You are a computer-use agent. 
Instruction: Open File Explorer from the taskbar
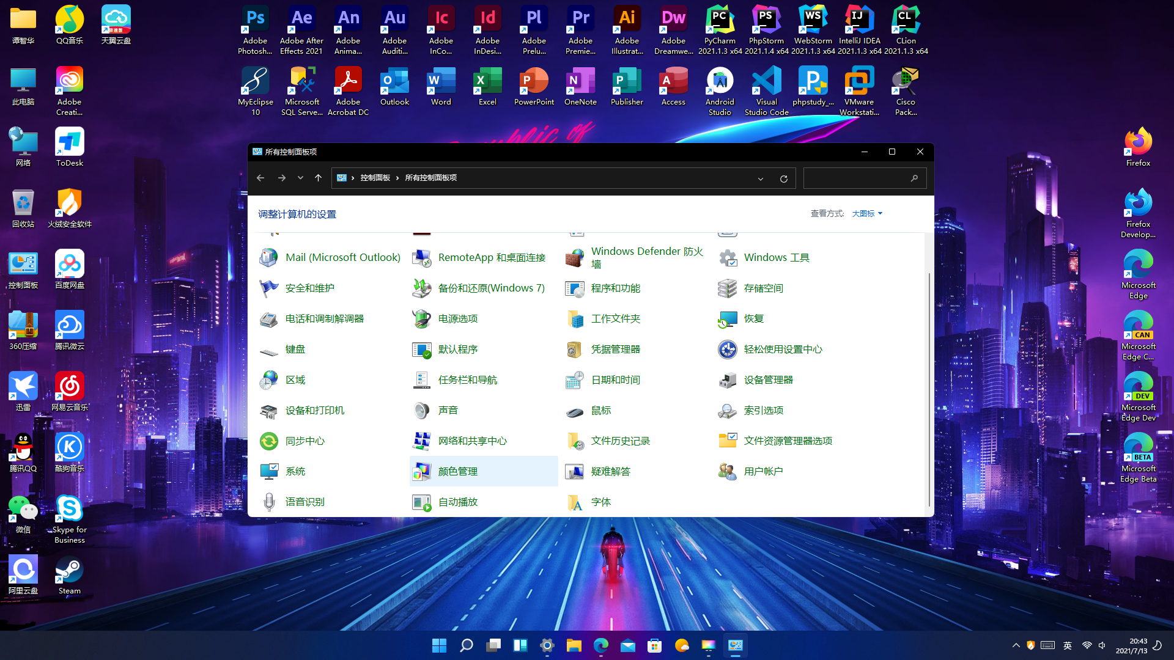[x=574, y=645]
